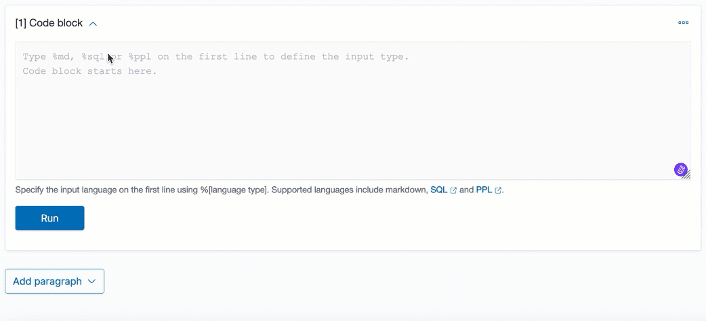Open the three-dot paragraph options menu
The width and height of the screenshot is (706, 321).
point(683,23)
